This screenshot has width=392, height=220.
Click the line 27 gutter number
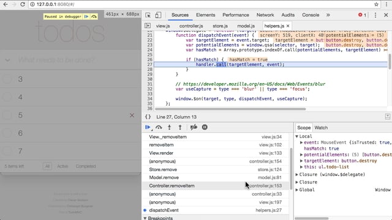click(x=149, y=65)
